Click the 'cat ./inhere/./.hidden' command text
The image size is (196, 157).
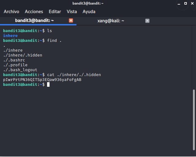pos(74,75)
